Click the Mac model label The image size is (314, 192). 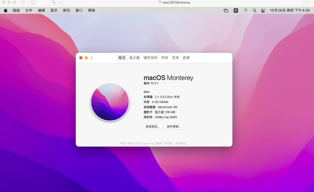[146, 92]
